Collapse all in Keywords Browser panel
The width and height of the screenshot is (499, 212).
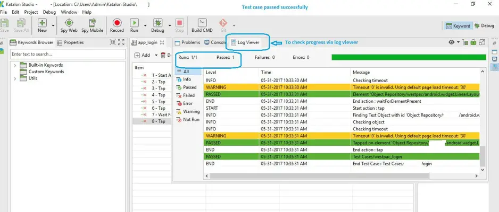pyautogui.click(x=113, y=42)
